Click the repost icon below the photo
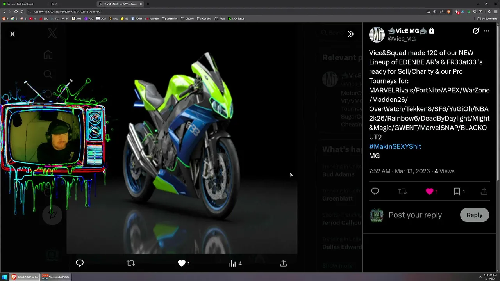 tap(131, 263)
